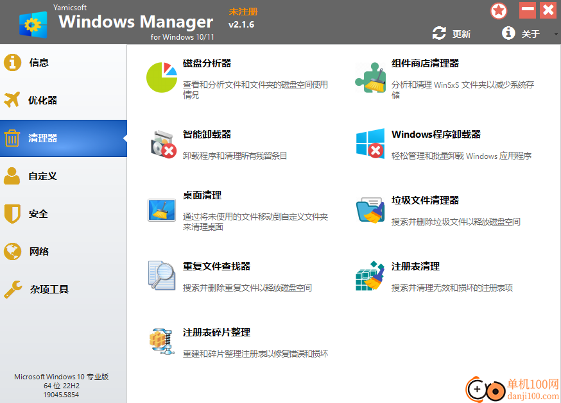Open the 磁盘分析器 title
Image resolution: width=561 pixels, height=403 pixels.
pos(207,63)
